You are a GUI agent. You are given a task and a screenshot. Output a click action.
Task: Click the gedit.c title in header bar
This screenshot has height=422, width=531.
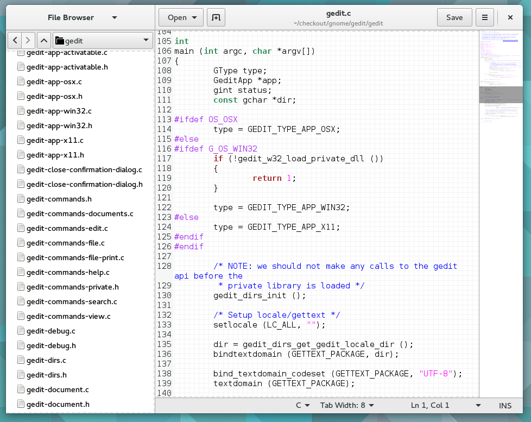click(338, 14)
